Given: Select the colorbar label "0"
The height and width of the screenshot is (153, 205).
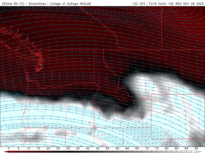Looking at the screenshot, I should 9,148.
